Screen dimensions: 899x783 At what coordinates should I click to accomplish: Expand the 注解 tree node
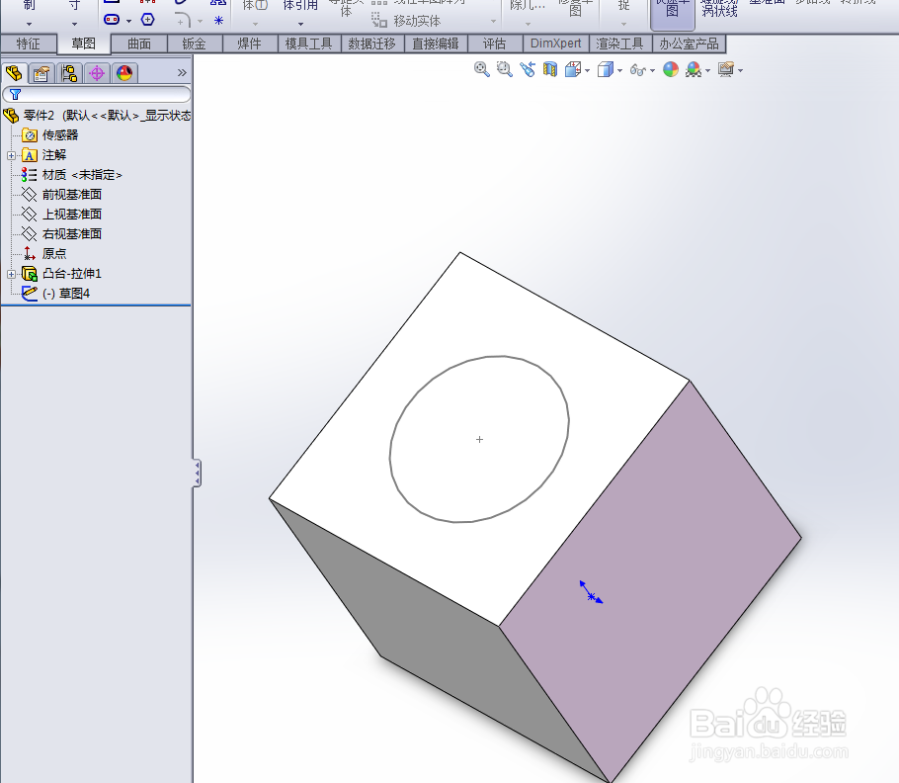coord(11,155)
